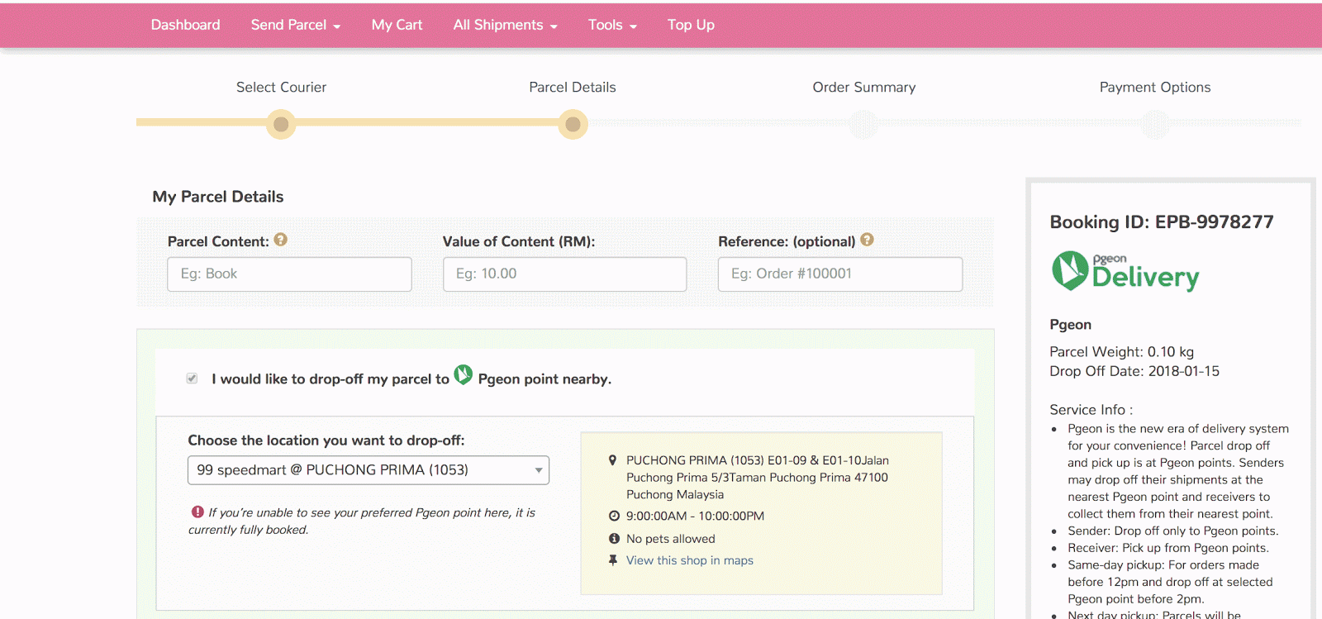This screenshot has height=619, width=1322.
Task: Open View this shop in maps link
Action: tap(690, 560)
